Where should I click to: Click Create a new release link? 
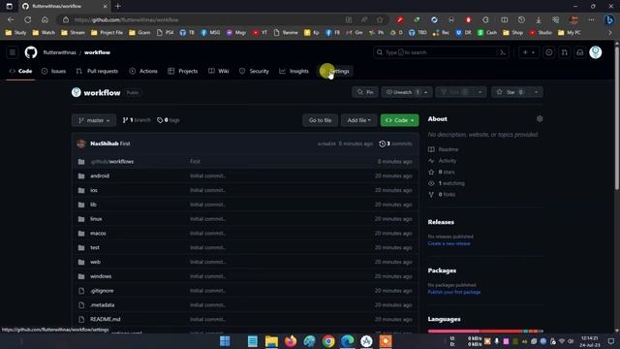point(449,243)
